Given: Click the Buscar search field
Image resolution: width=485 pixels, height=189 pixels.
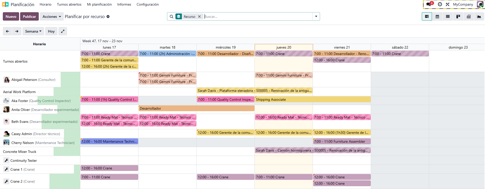Looking at the screenshot, I should click(x=258, y=17).
